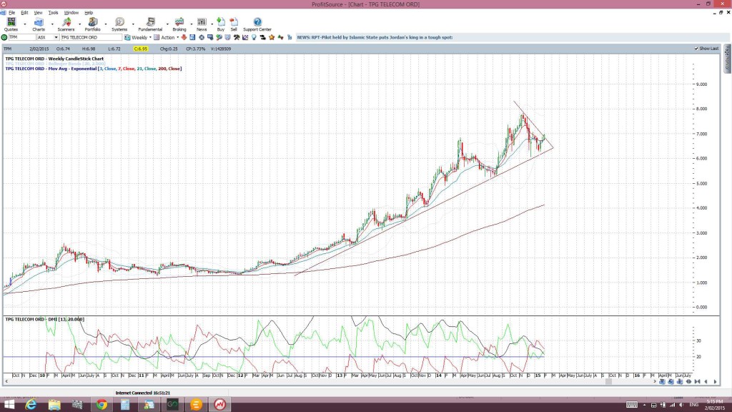Click the volume speaker tray icon

681,405
